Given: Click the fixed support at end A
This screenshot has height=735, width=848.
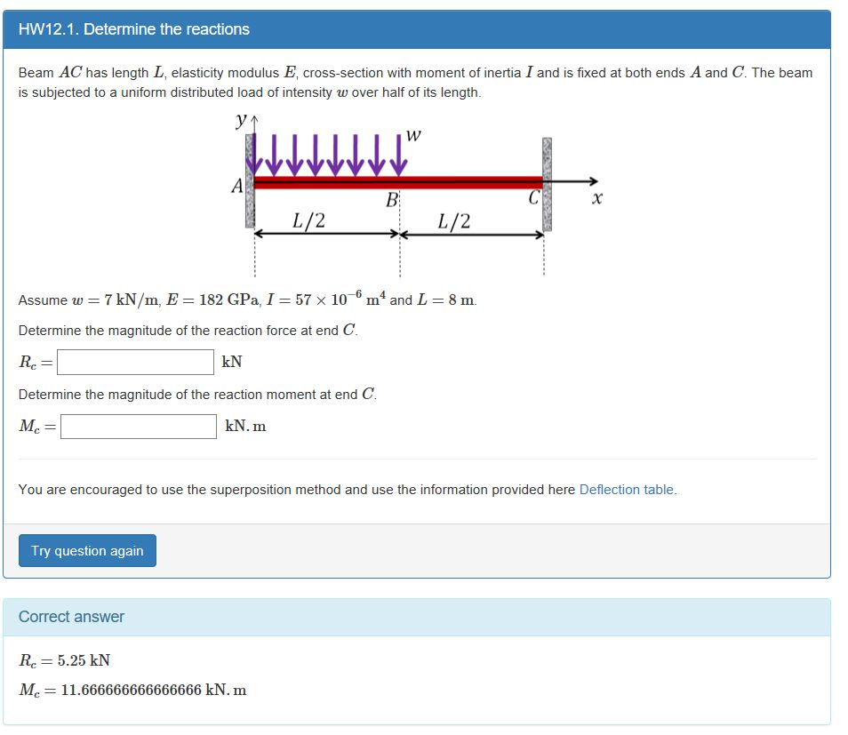Looking at the screenshot, I should click(x=250, y=180).
